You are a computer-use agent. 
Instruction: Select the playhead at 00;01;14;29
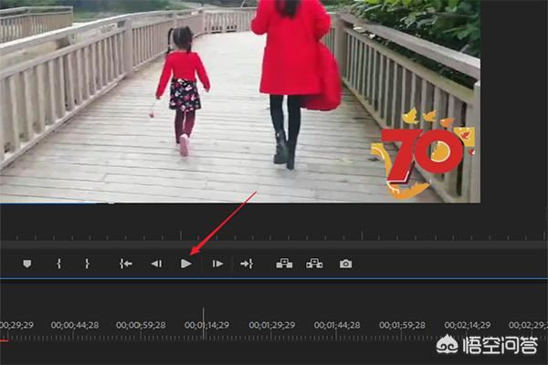[x=204, y=324]
